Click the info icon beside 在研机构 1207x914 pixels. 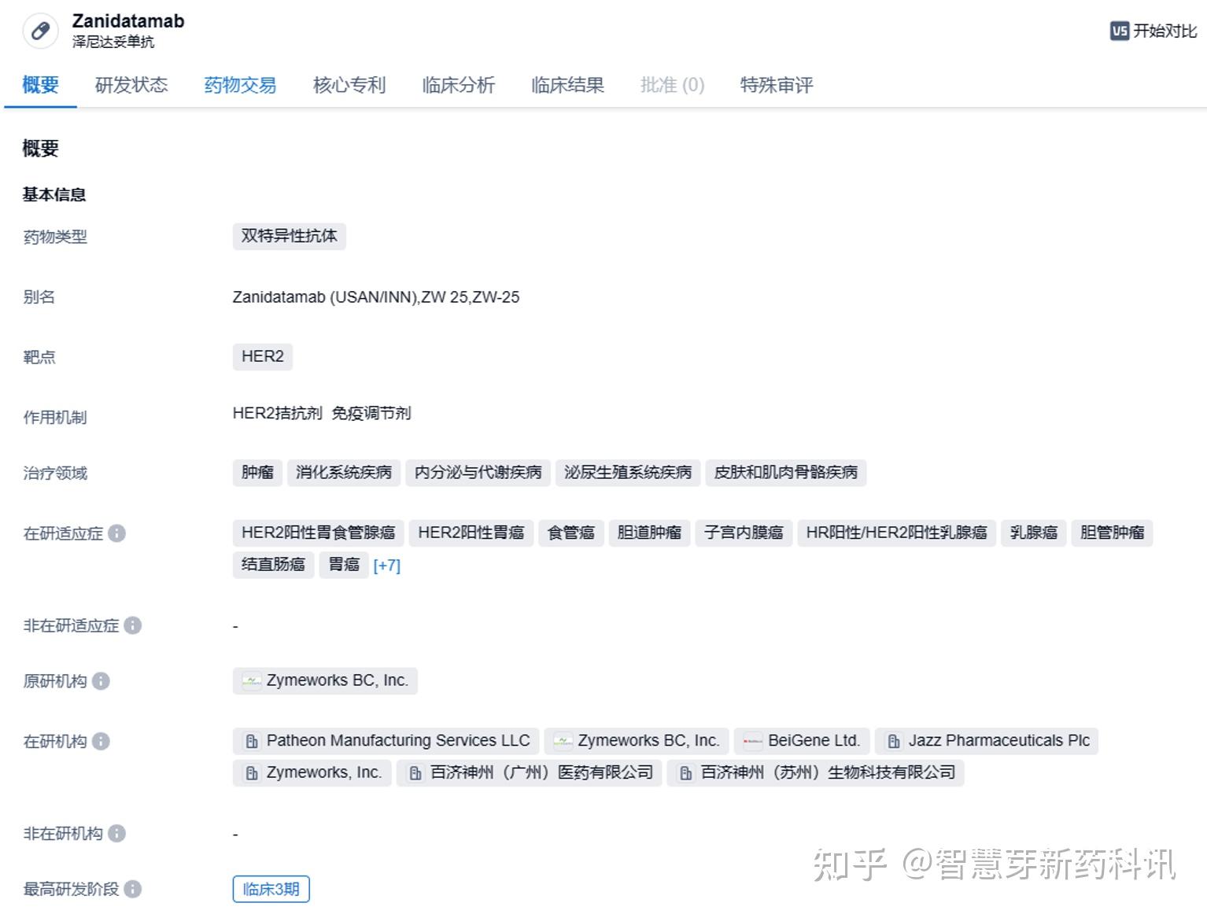click(x=99, y=741)
